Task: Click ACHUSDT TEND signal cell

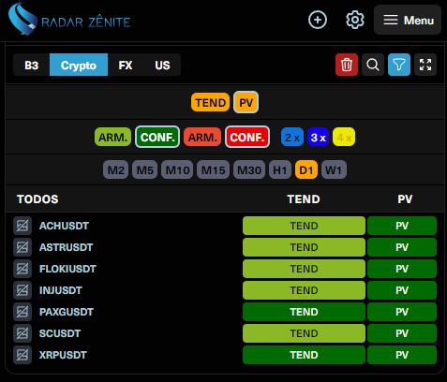Action: pyautogui.click(x=304, y=226)
